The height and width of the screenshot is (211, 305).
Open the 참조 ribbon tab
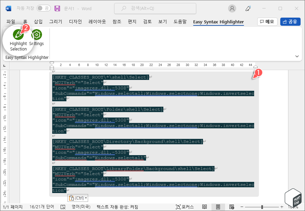tap(117, 22)
